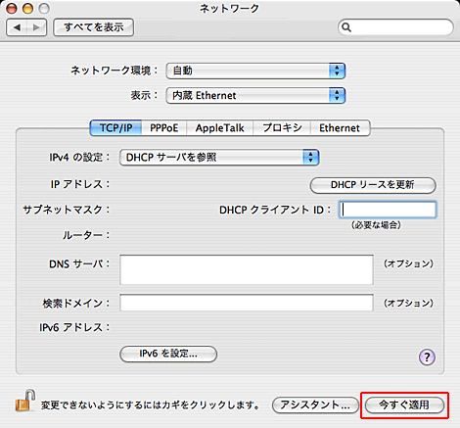Click the 今すぐ適用 button

pyautogui.click(x=404, y=405)
